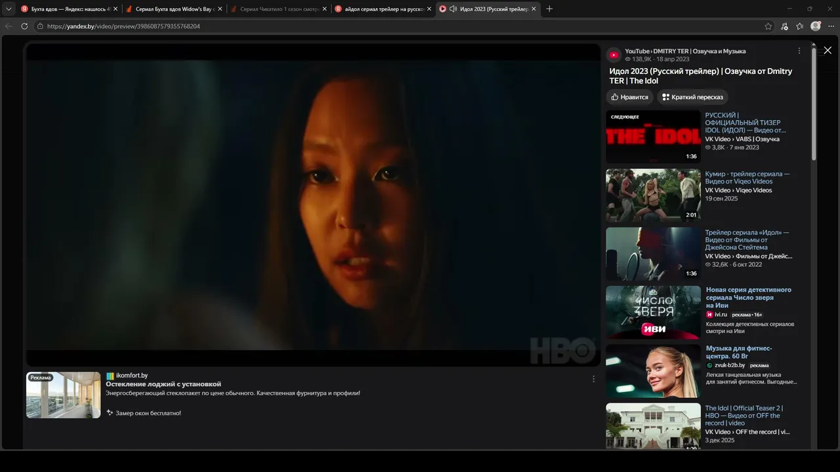
Task: Close the 'Сериал Чикатило 1 сезон' tab
Action: (324, 9)
